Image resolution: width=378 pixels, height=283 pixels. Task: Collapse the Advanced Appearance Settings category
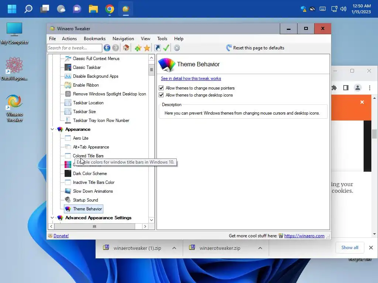pos(52,217)
